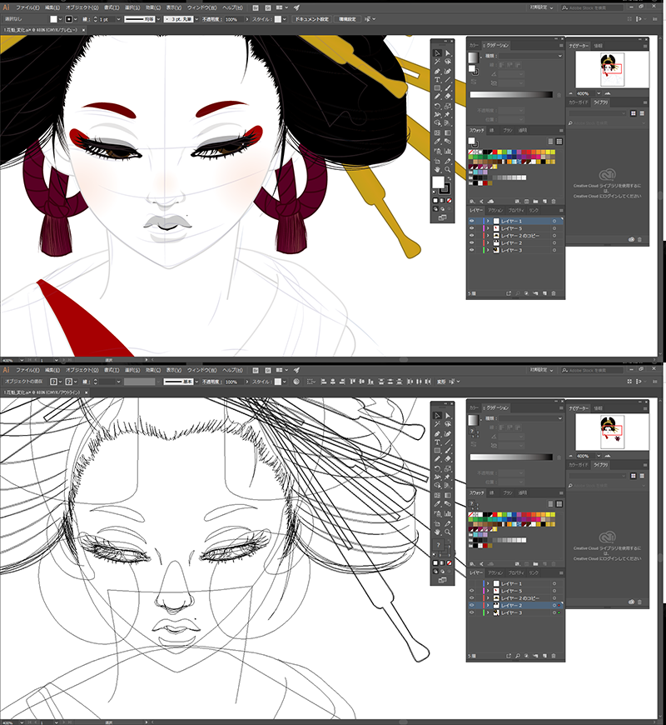666x725 pixels.
Task: Hide レイヤー 3 in the top Layers panel
Action: tap(471, 250)
